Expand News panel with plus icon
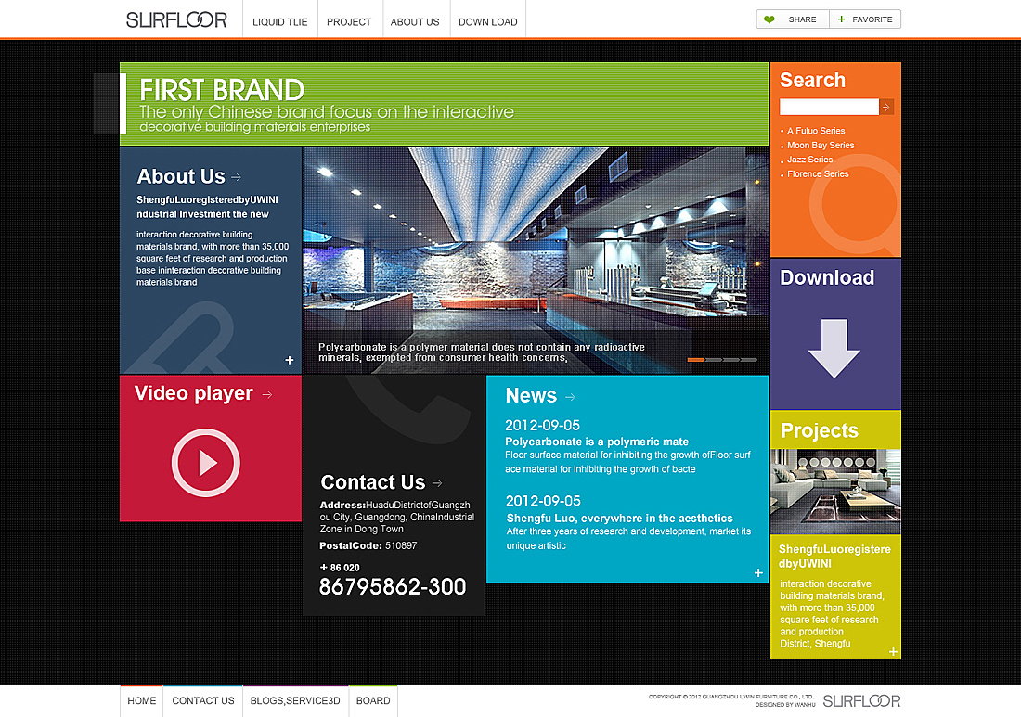Viewport: 1021px width, 717px height. point(758,572)
